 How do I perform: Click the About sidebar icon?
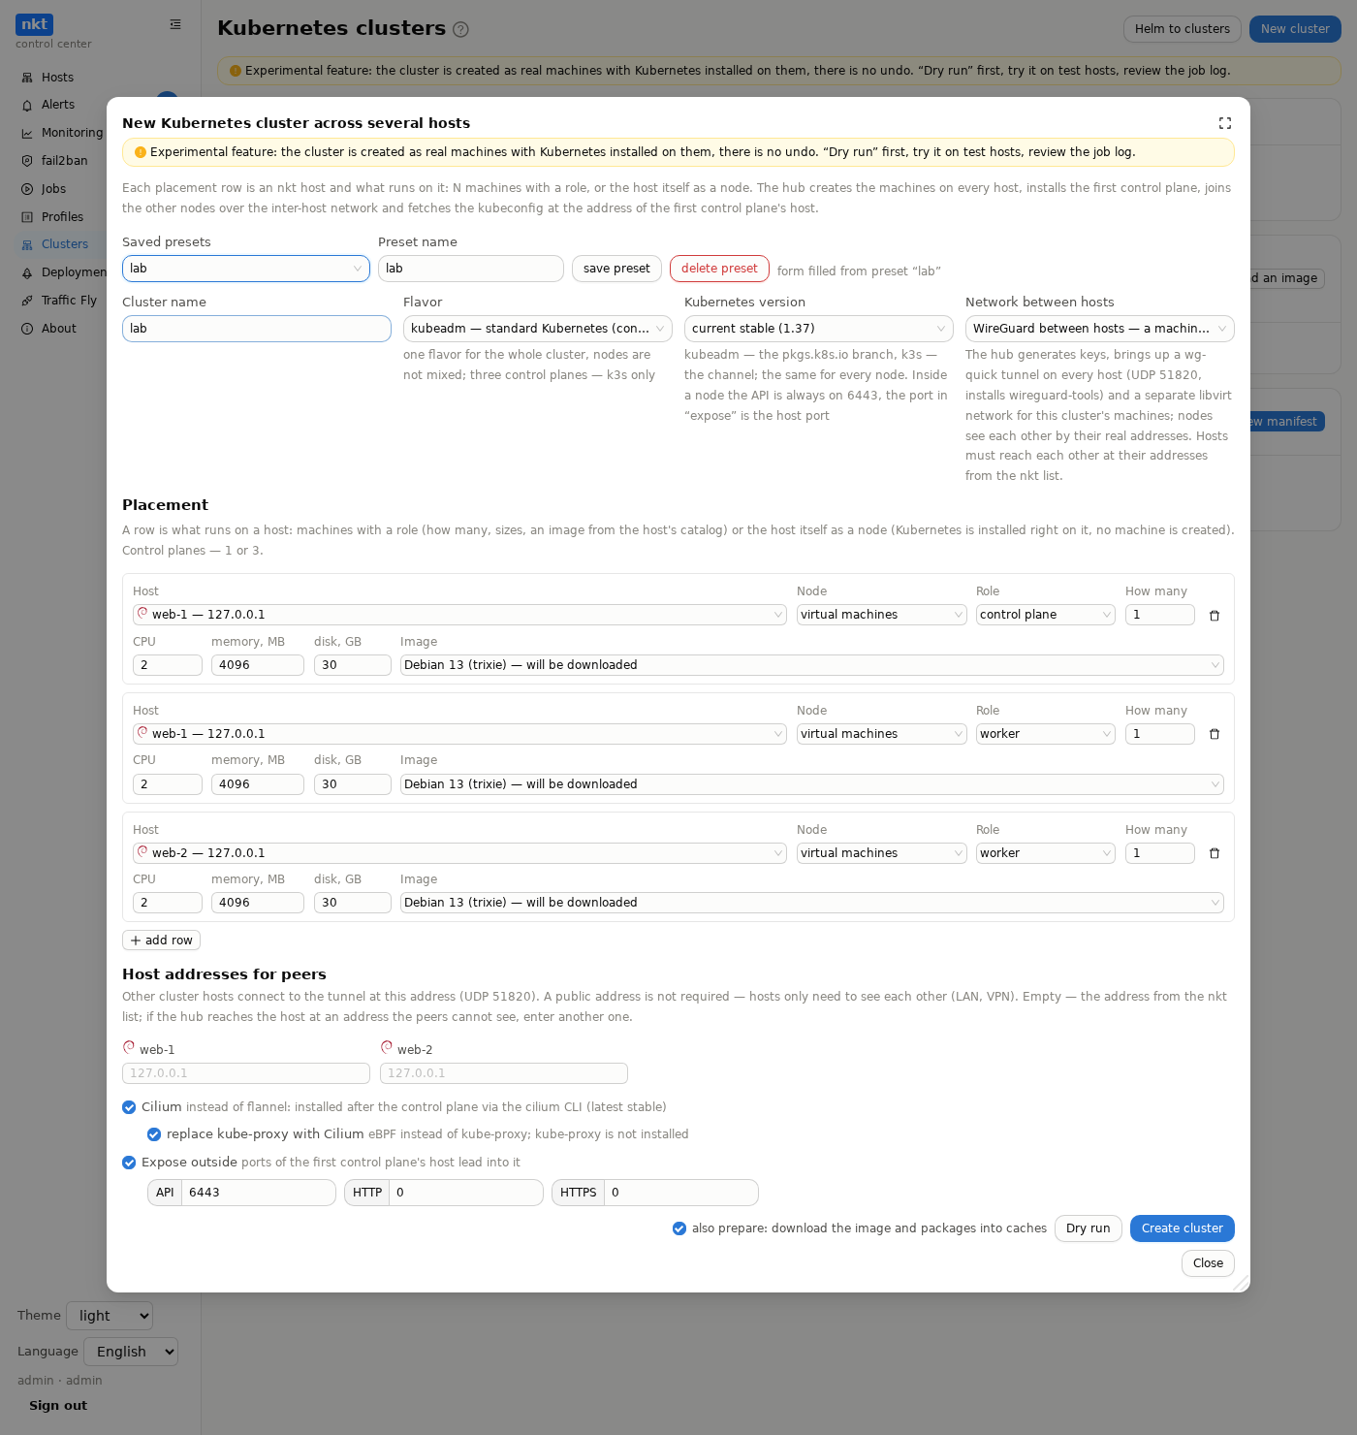coord(27,329)
